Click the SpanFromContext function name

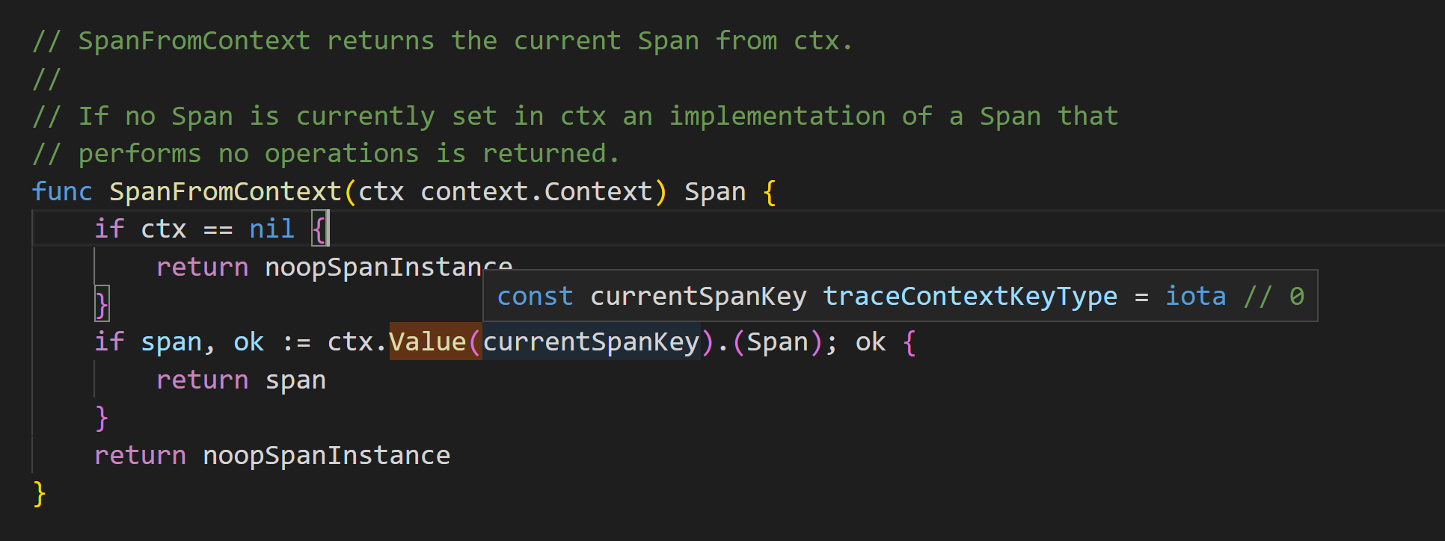tap(225, 192)
